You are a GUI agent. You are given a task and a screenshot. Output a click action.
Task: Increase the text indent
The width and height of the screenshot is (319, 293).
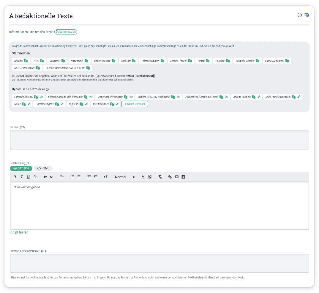[x=96, y=177]
